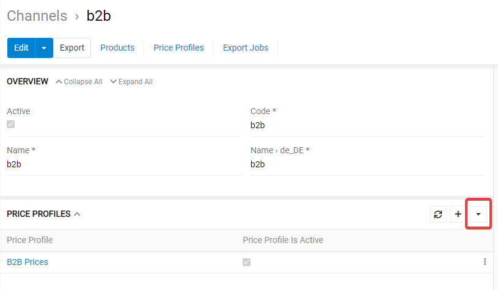The width and height of the screenshot is (498, 290).
Task: Open the B2B Prices row actions menu
Action: 485,262
